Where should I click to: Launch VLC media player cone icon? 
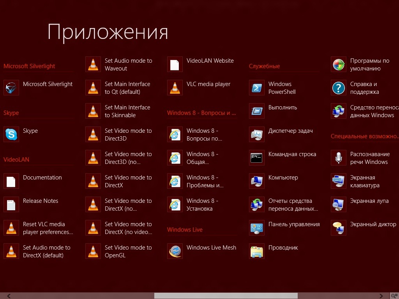click(x=175, y=88)
